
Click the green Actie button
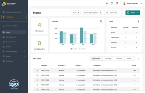[133, 13]
